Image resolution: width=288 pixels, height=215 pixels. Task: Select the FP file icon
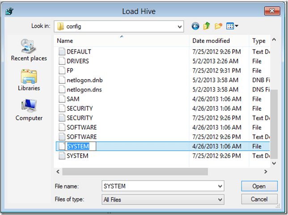[x=62, y=70]
